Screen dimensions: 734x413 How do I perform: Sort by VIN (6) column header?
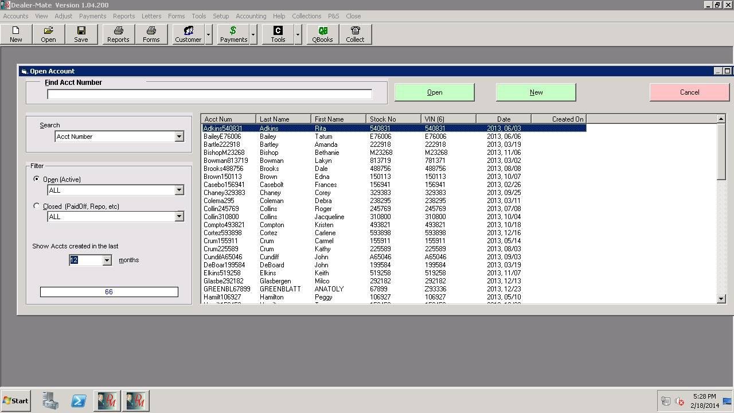(448, 119)
